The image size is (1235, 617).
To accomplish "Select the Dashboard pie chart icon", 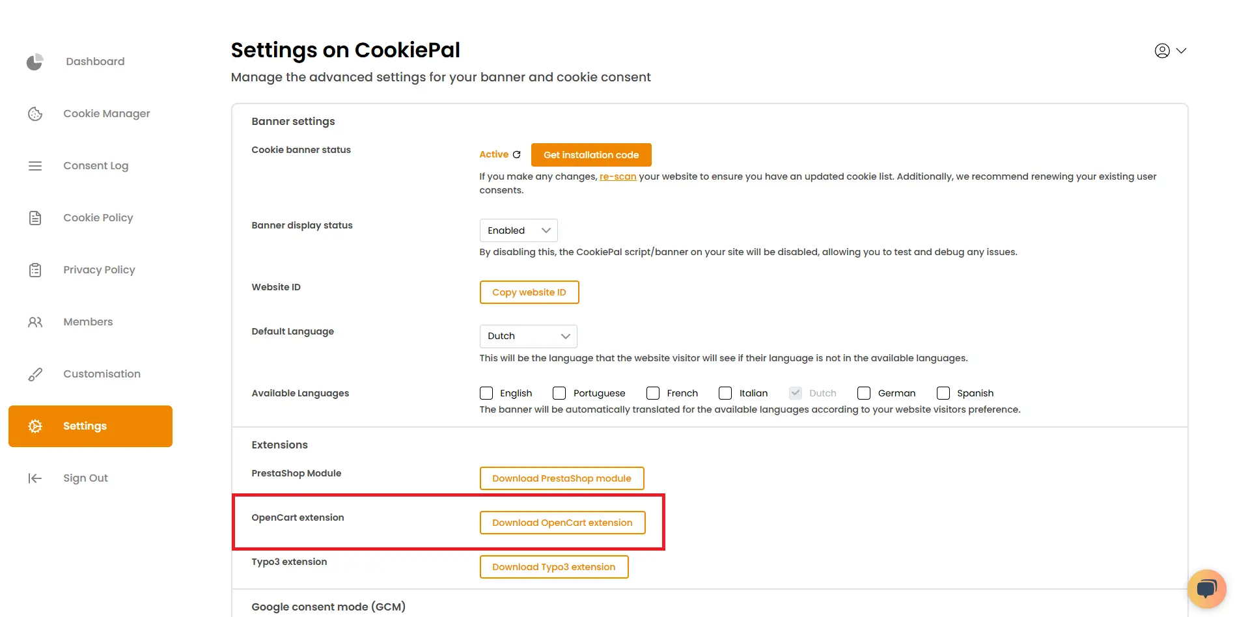I will click(x=35, y=62).
